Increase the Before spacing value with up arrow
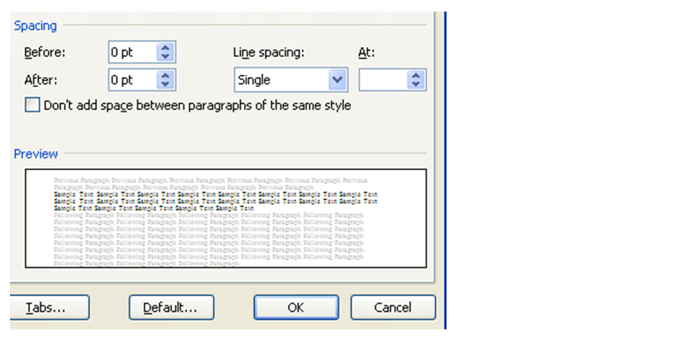The image size is (679, 354). point(166,48)
